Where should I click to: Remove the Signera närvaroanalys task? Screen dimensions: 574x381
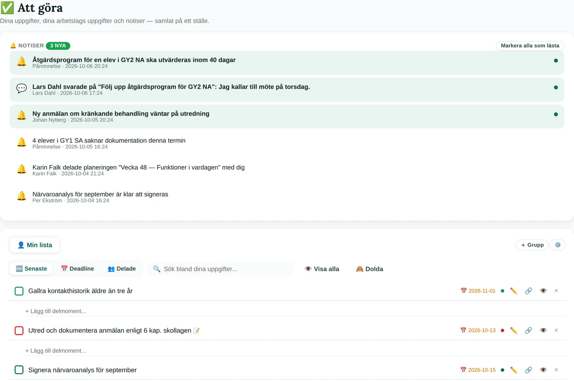pos(556,370)
